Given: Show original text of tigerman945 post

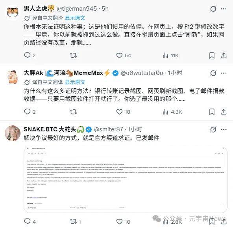Looking at the screenshot, I should (75, 18).
